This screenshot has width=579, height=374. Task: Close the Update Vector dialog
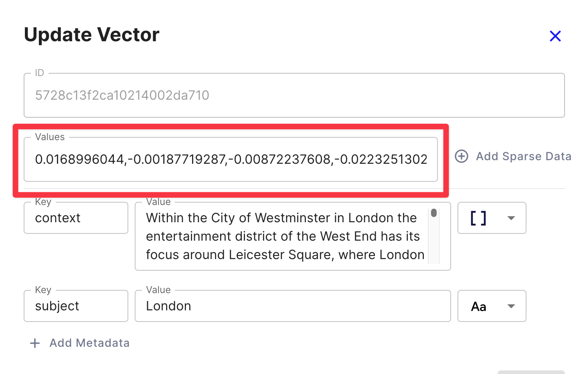coord(555,36)
